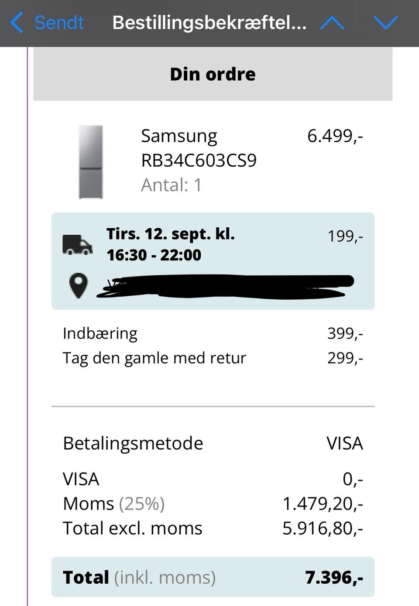The height and width of the screenshot is (606, 419).
Task: Tap the delivery truck icon
Action: (77, 245)
